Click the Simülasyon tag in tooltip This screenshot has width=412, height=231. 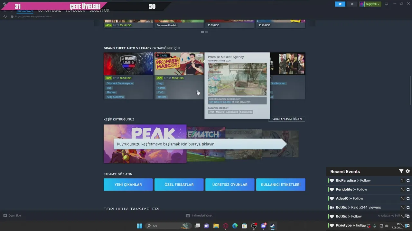(x=246, y=112)
